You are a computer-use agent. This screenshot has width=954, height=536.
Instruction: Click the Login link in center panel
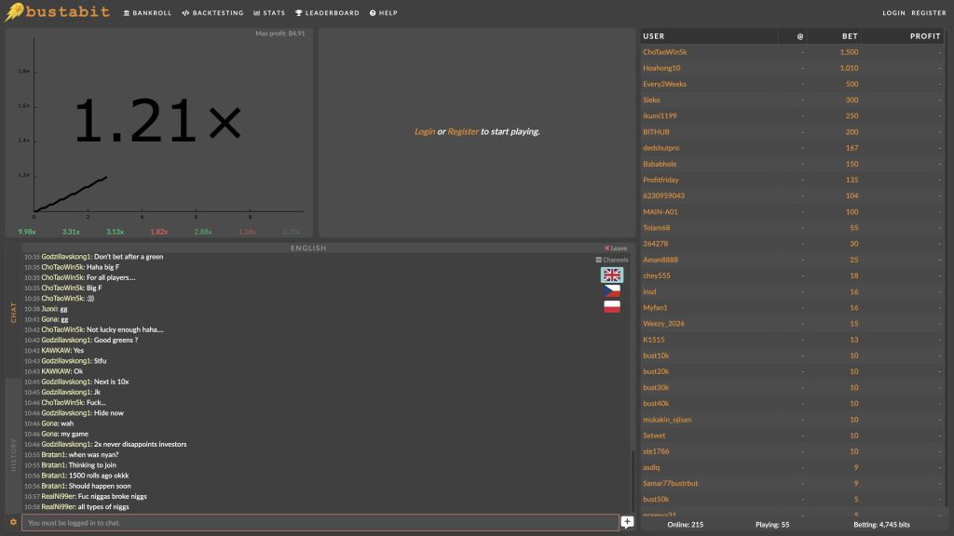point(425,131)
